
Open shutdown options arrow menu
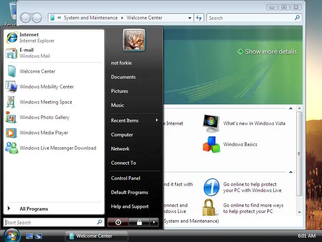154,222
